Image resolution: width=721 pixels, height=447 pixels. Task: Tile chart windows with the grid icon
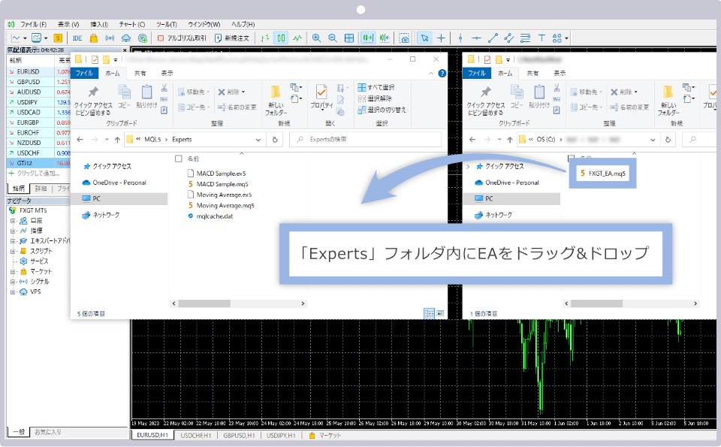(349, 38)
